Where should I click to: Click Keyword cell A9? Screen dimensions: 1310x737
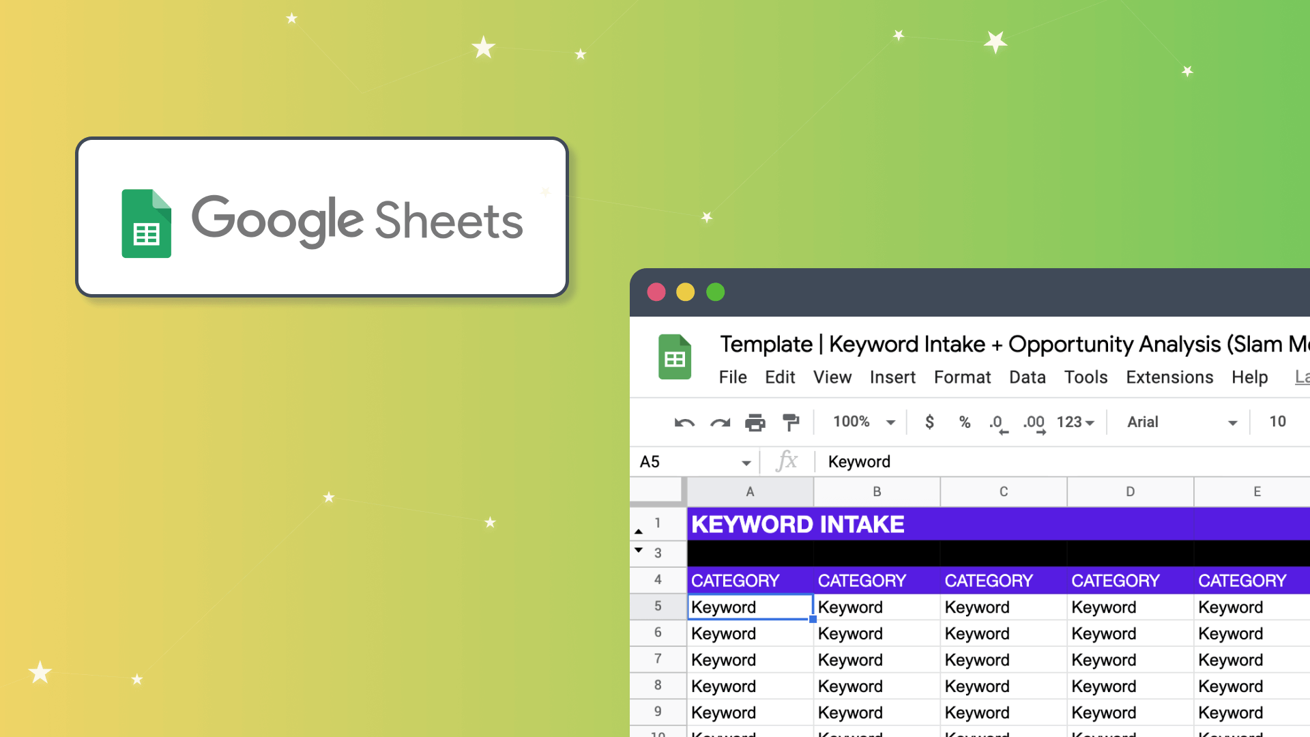pyautogui.click(x=750, y=712)
